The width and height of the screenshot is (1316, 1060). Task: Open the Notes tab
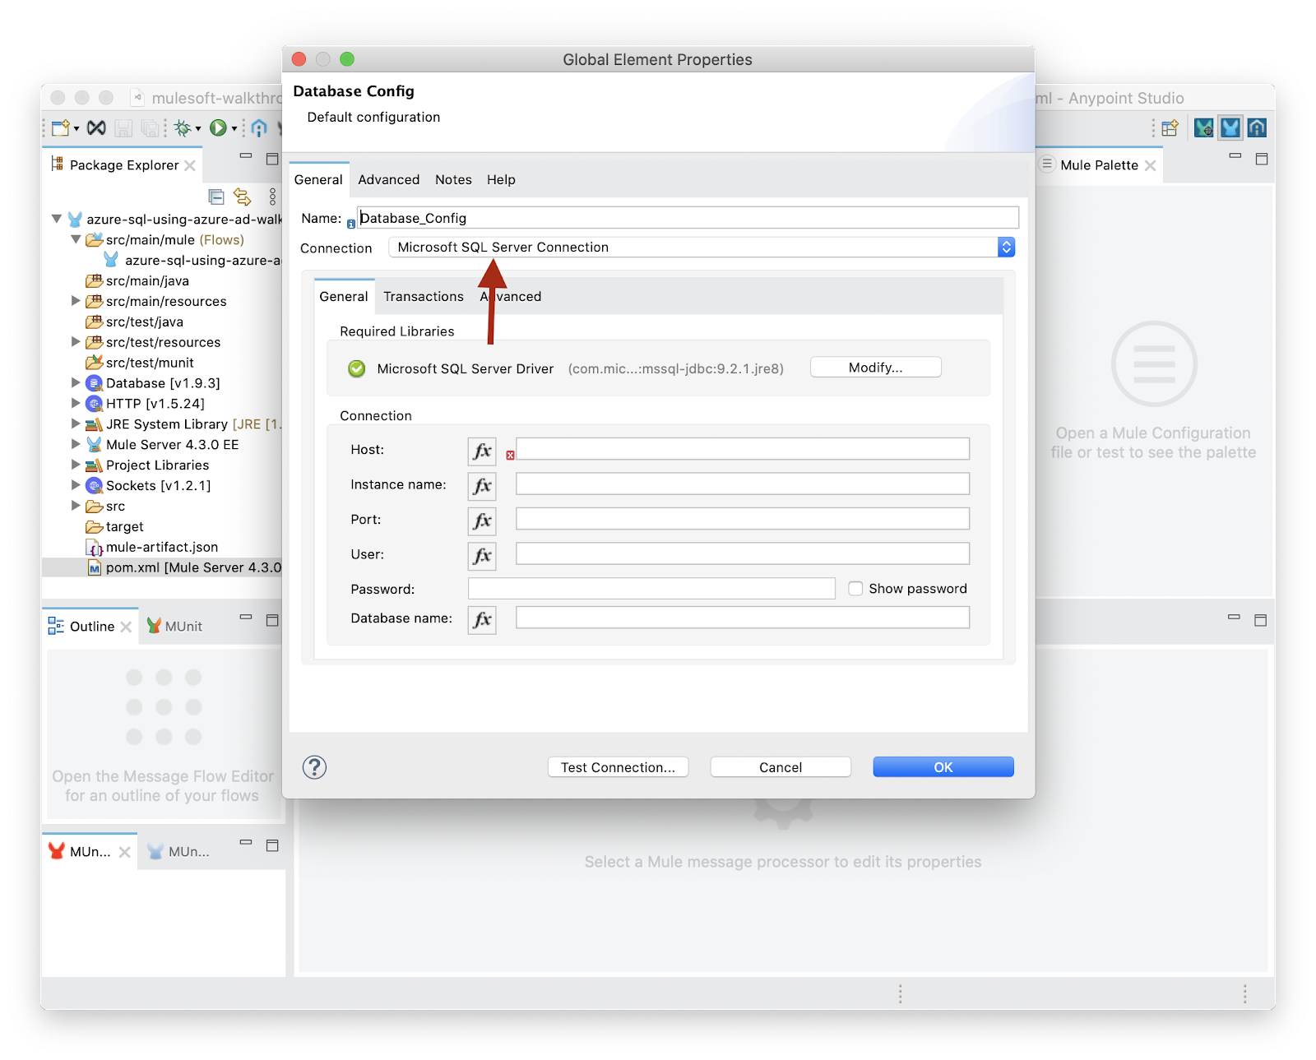pos(453,180)
